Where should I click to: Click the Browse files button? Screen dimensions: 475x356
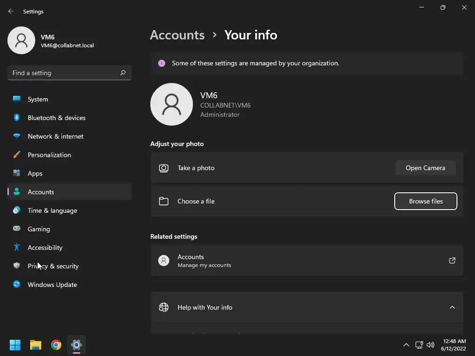(425, 201)
